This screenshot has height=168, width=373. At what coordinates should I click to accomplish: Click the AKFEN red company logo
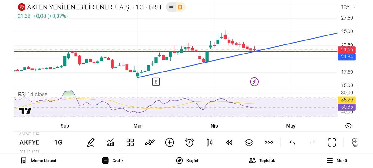(21, 7)
